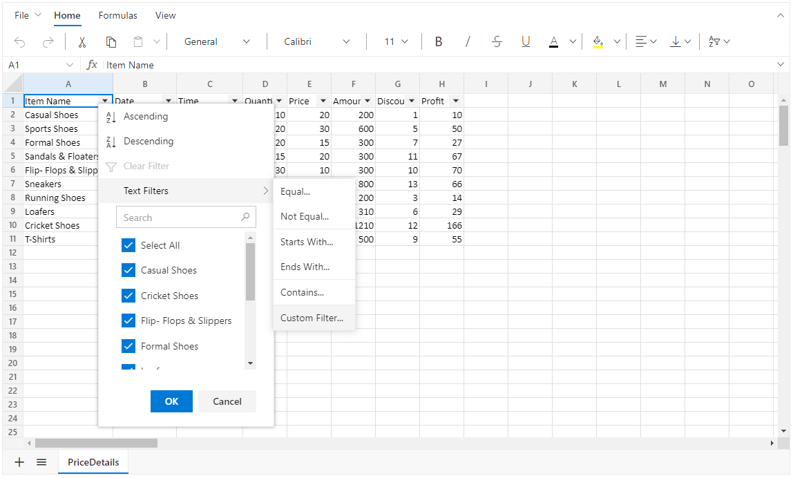Uncheck the Casual Shoes checkbox
Image resolution: width=793 pixels, height=478 pixels.
[x=128, y=270]
